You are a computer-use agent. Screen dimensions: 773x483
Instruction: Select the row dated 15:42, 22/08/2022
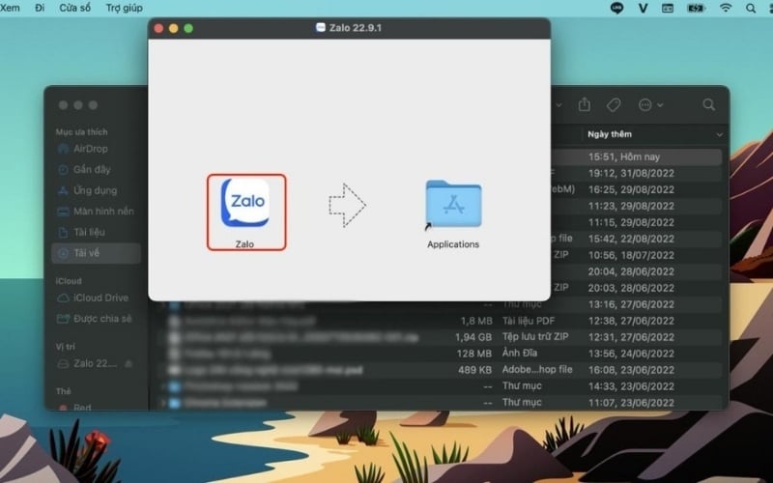[x=636, y=239]
